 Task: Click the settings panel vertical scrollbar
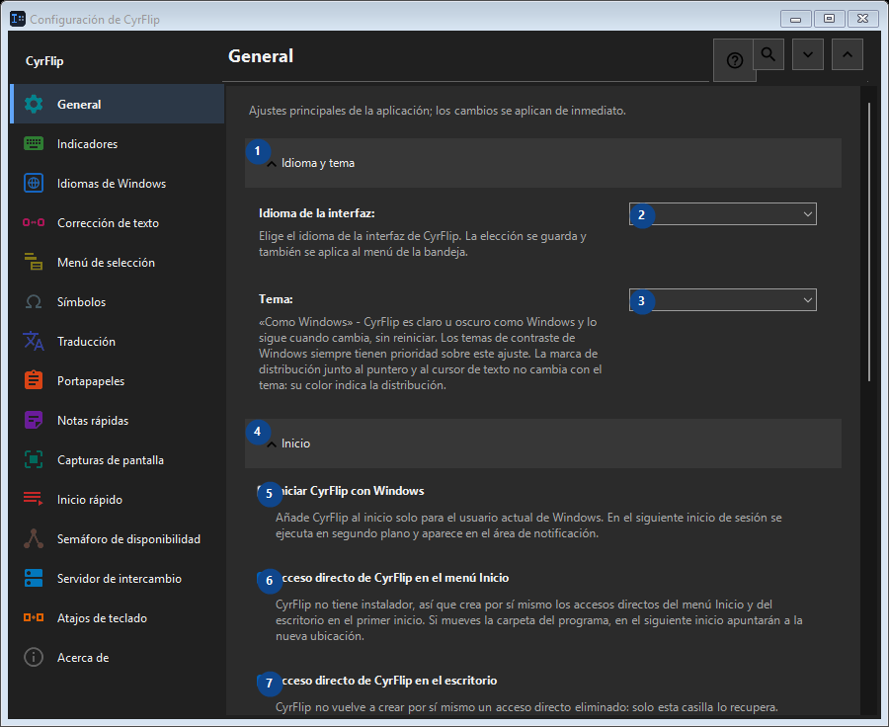[x=869, y=242]
